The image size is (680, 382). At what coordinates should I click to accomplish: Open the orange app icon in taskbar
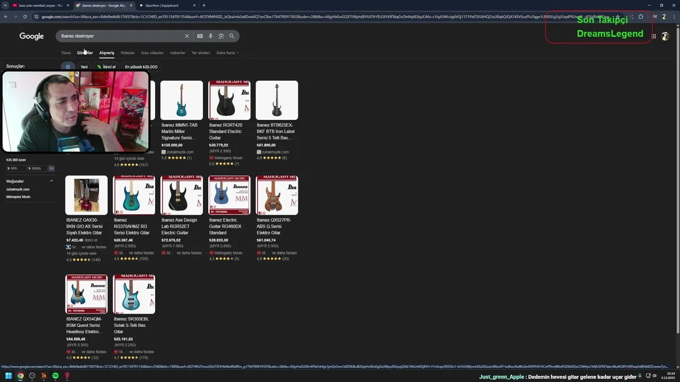[x=44, y=376]
